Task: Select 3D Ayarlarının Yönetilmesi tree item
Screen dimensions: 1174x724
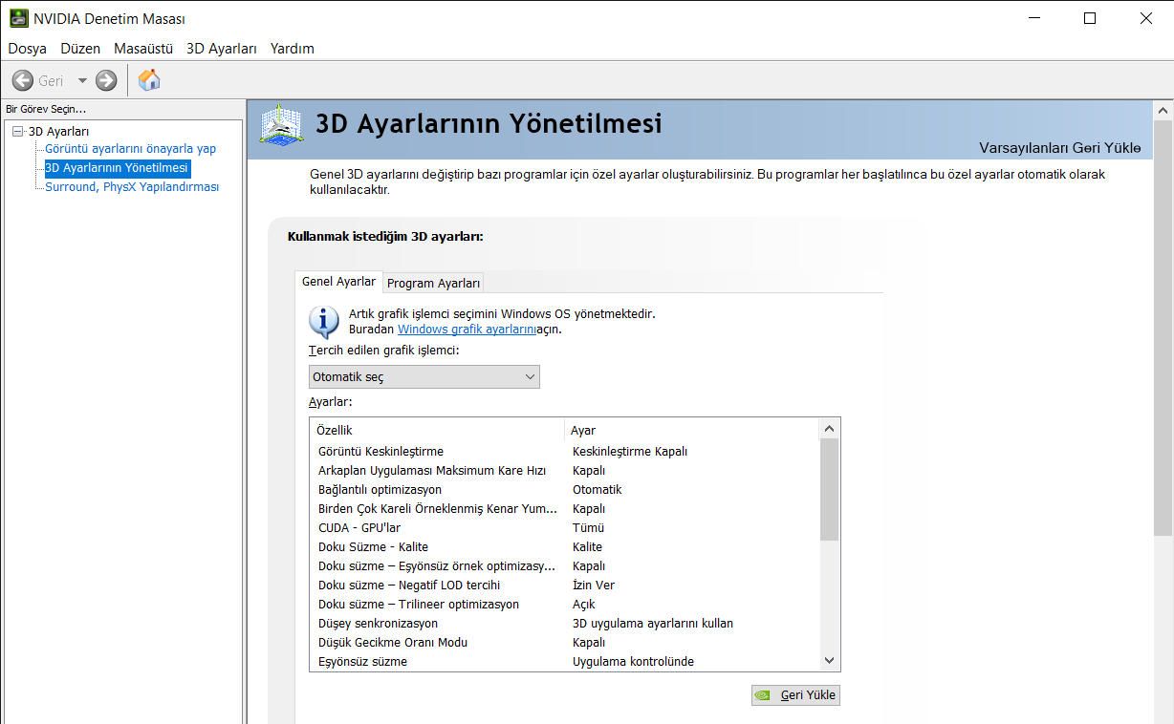Action: pos(117,168)
